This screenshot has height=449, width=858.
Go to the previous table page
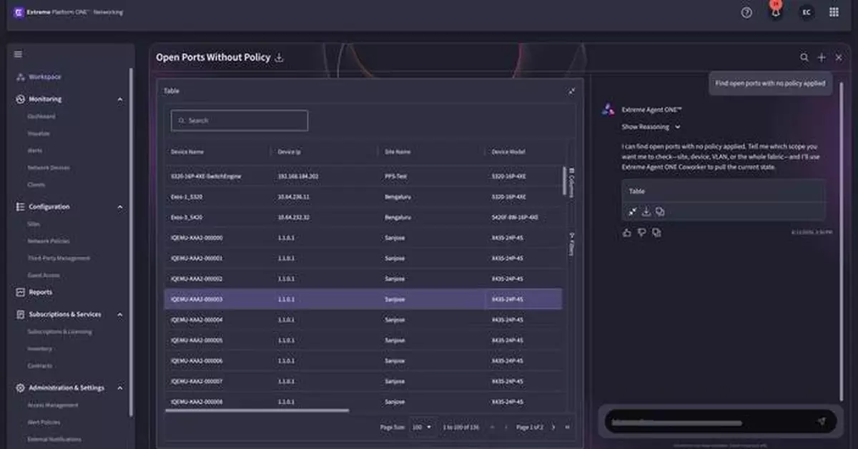506,427
